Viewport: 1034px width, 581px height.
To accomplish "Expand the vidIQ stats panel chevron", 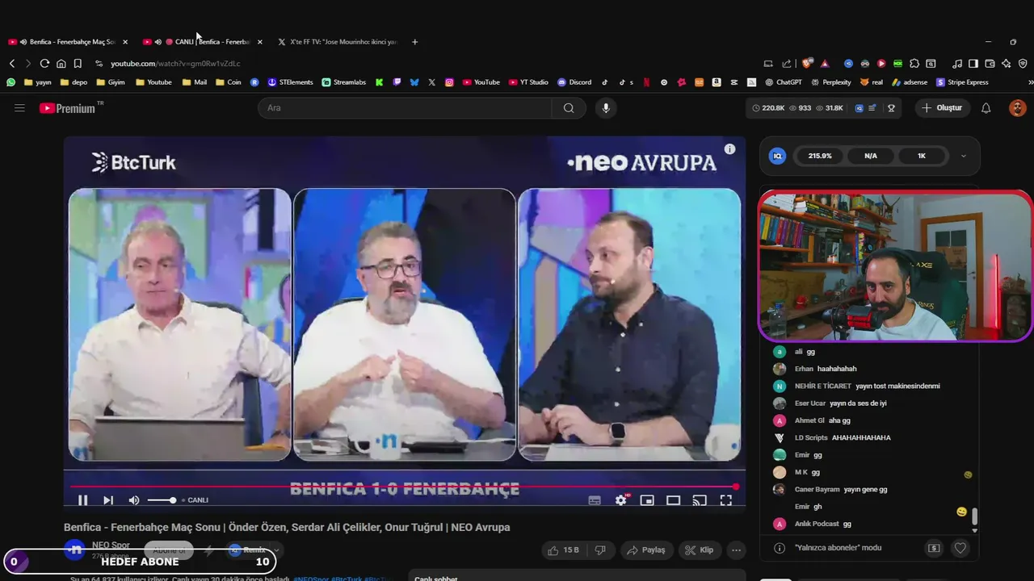I will tap(963, 156).
